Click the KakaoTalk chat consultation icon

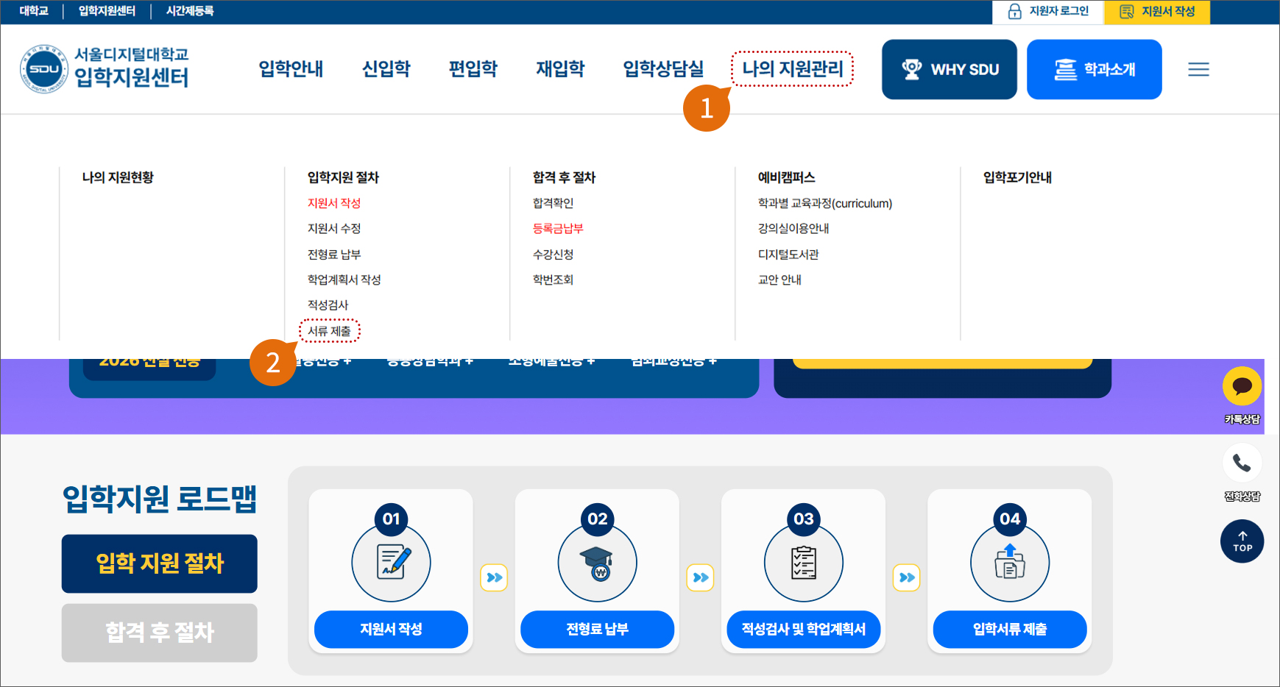point(1242,386)
